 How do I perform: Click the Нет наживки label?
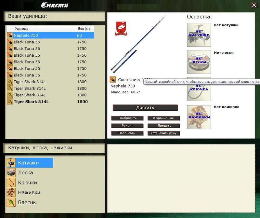pos(226,107)
